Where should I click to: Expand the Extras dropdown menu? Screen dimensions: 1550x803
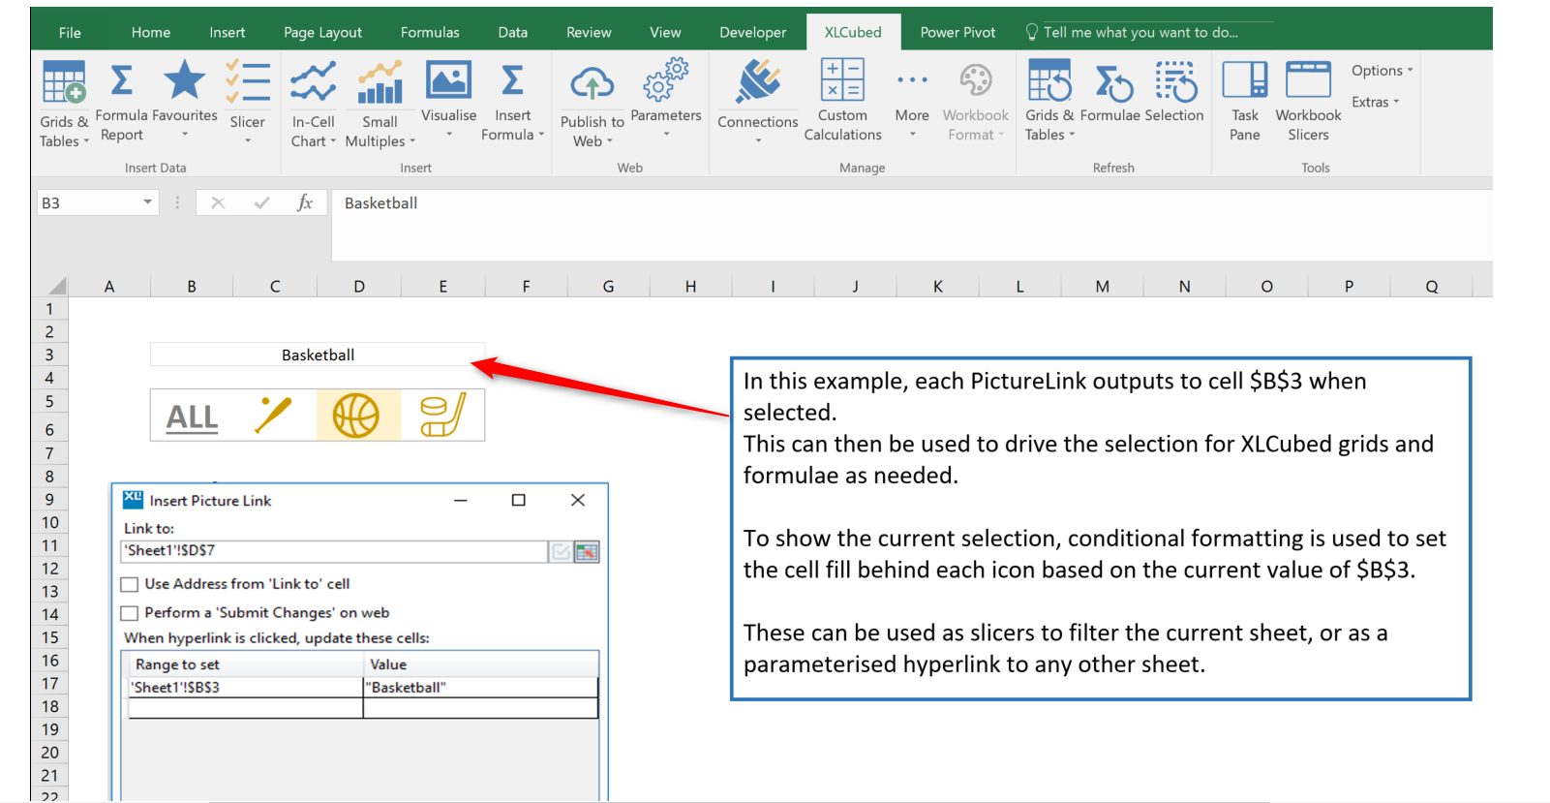(x=1375, y=102)
